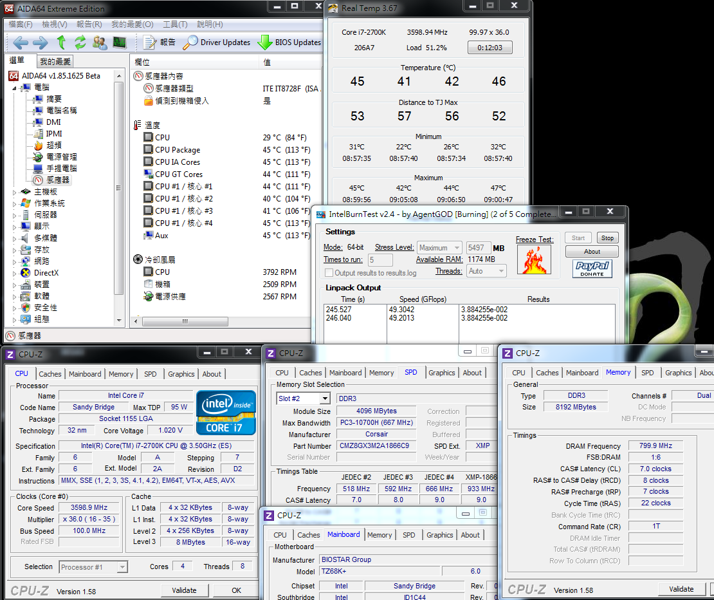Open the Stress Level dropdown
714x600 pixels.
(440, 247)
